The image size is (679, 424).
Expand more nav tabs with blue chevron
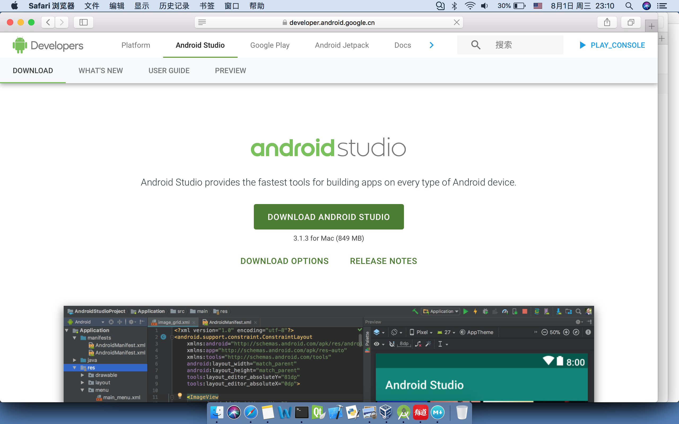click(x=432, y=45)
